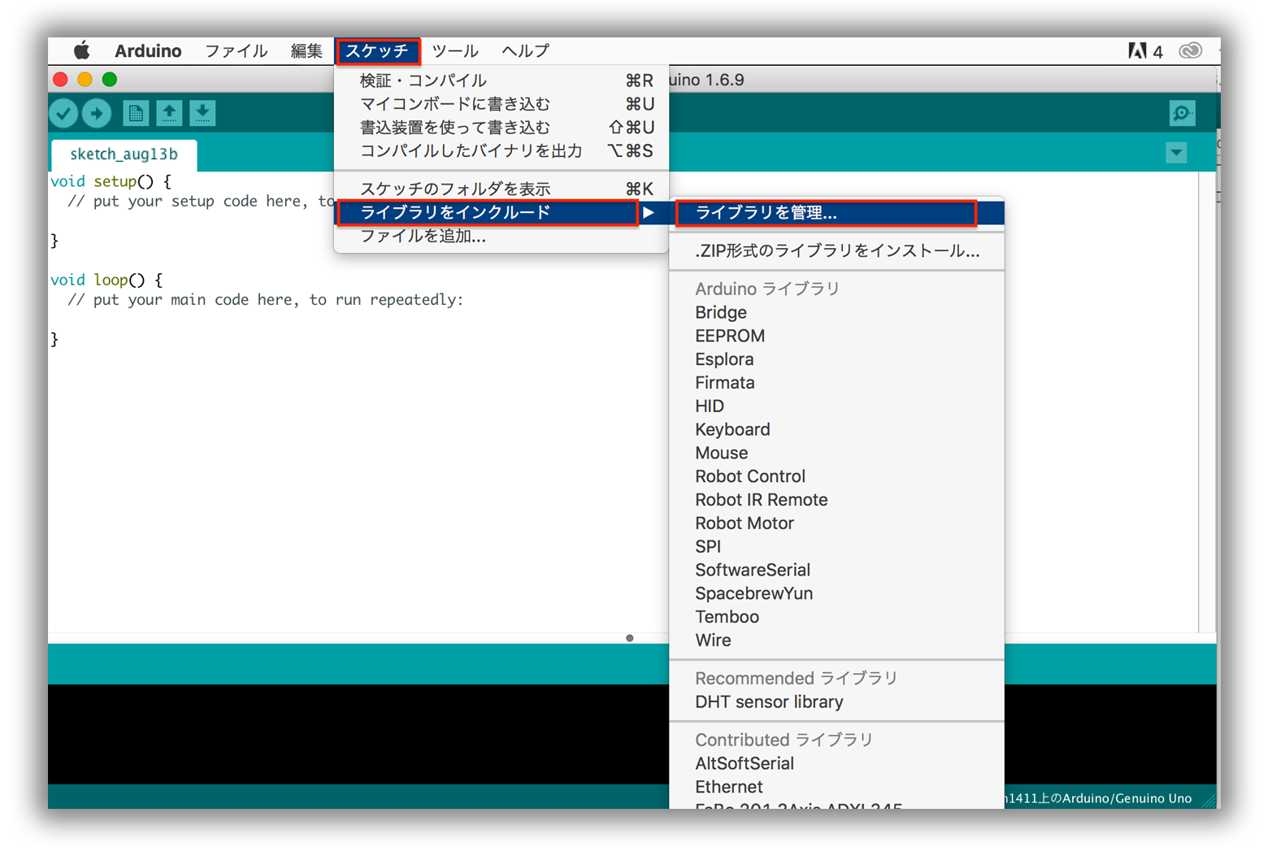Expand the ライブラリをインクルード submenu arrow
The width and height of the screenshot is (1272, 856).
648,213
